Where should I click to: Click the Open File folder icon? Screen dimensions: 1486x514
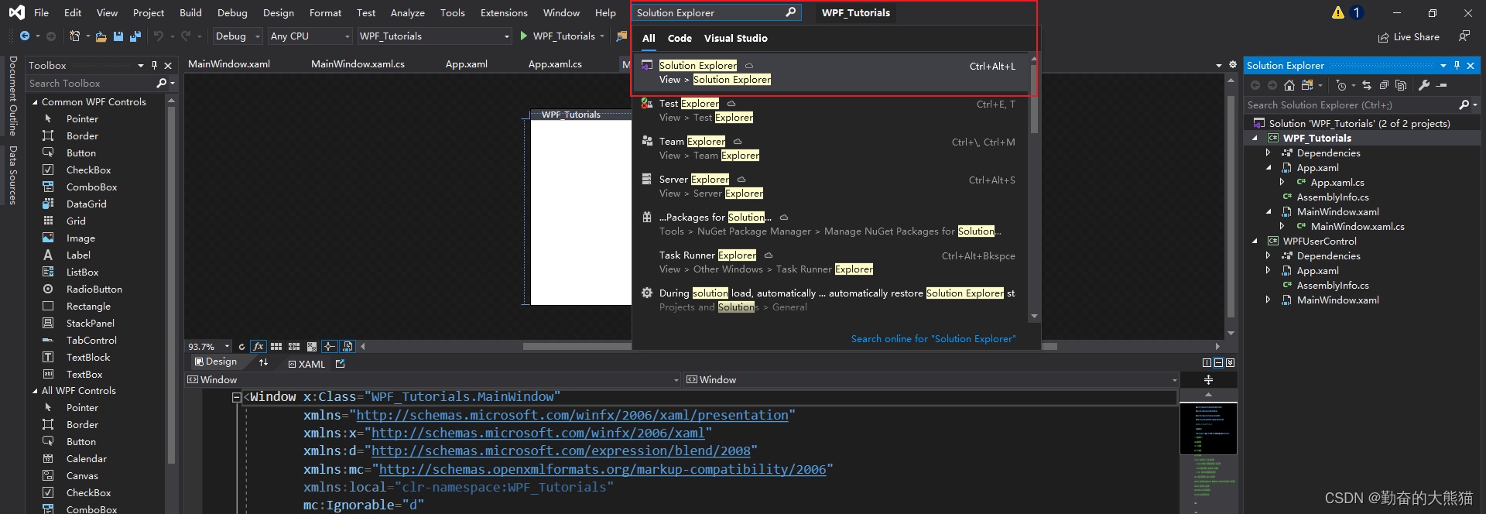coord(101,36)
